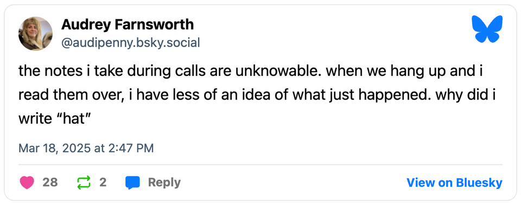Click the second line starting read them over
Screen dimensions: 521x203
(257, 95)
